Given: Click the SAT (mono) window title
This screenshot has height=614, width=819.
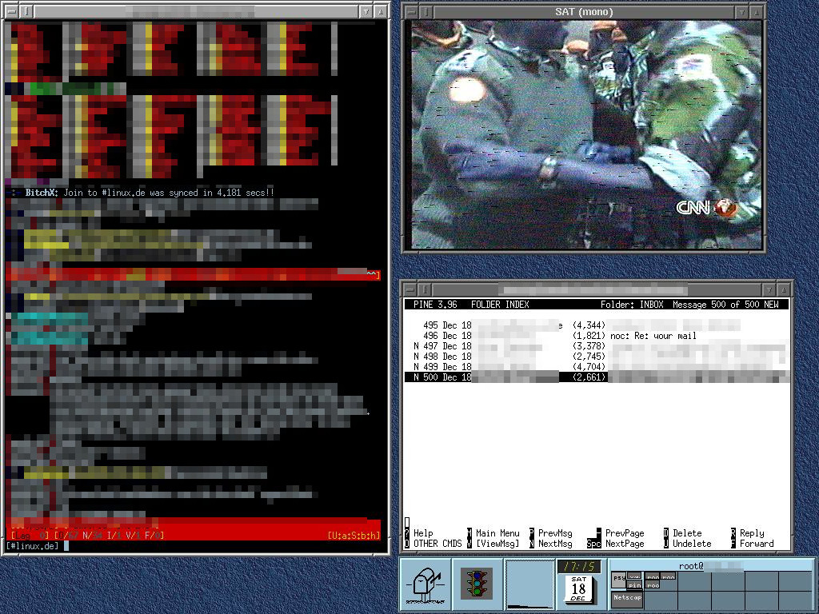Looking at the screenshot, I should coord(584,11).
